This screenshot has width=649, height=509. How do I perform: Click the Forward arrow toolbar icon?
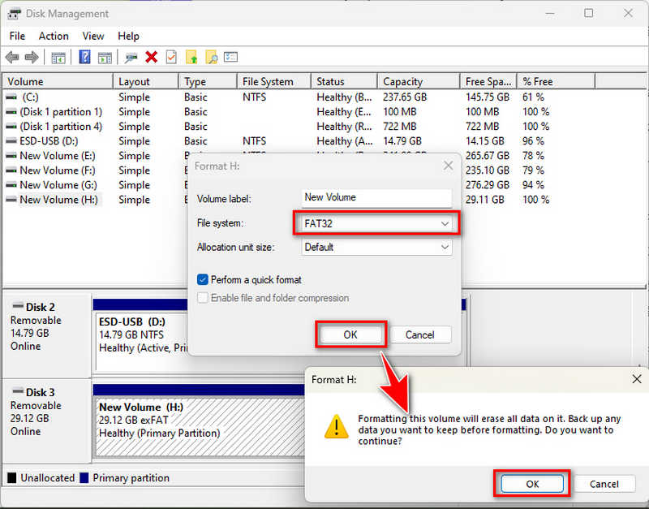(32, 57)
